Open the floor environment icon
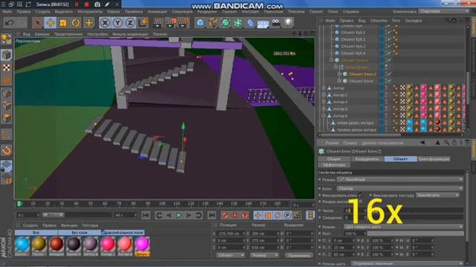Image resolution: width=476 pixels, height=267 pixels. (263, 23)
